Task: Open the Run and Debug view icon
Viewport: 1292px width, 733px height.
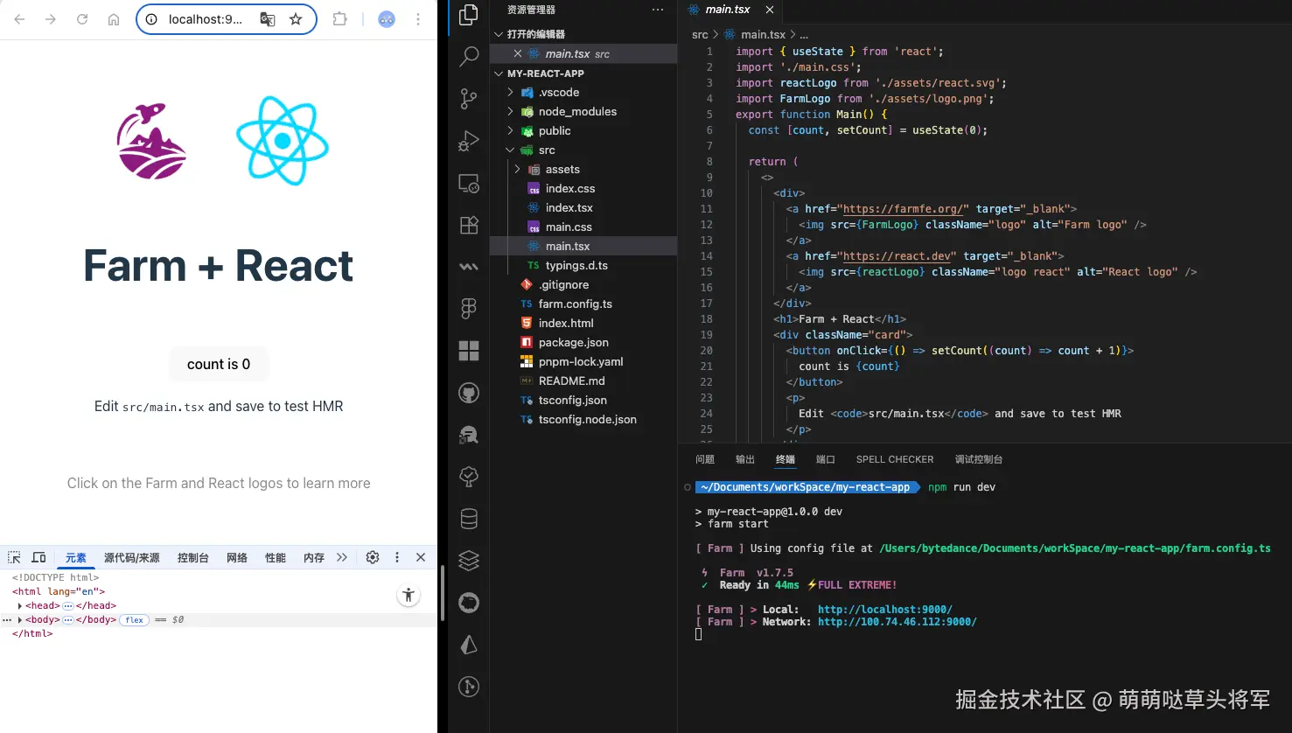Action: pyautogui.click(x=469, y=141)
